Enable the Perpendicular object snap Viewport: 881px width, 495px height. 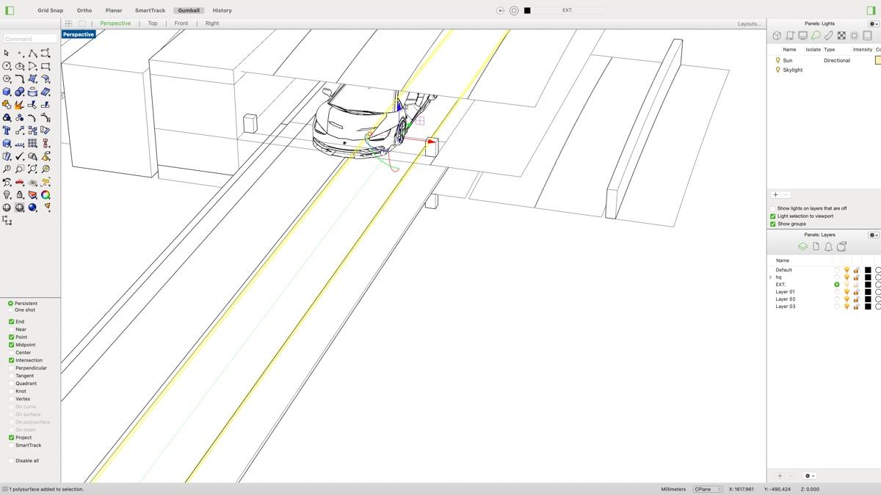pos(11,367)
